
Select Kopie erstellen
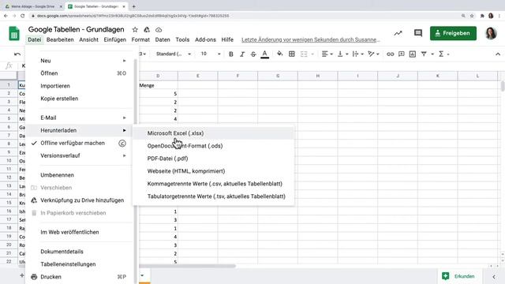click(x=79, y=99)
